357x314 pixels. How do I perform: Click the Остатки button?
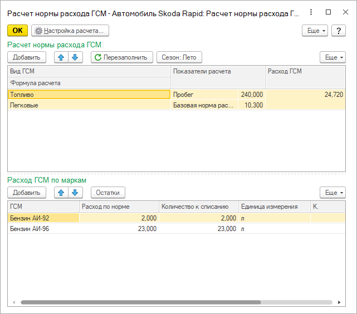pos(108,193)
